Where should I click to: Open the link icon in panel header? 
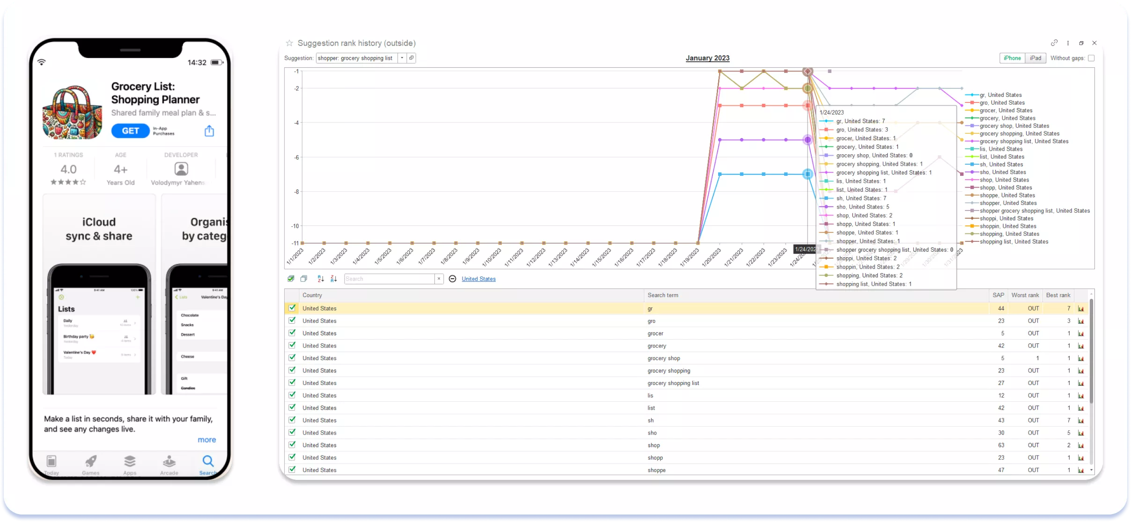[x=1054, y=43]
